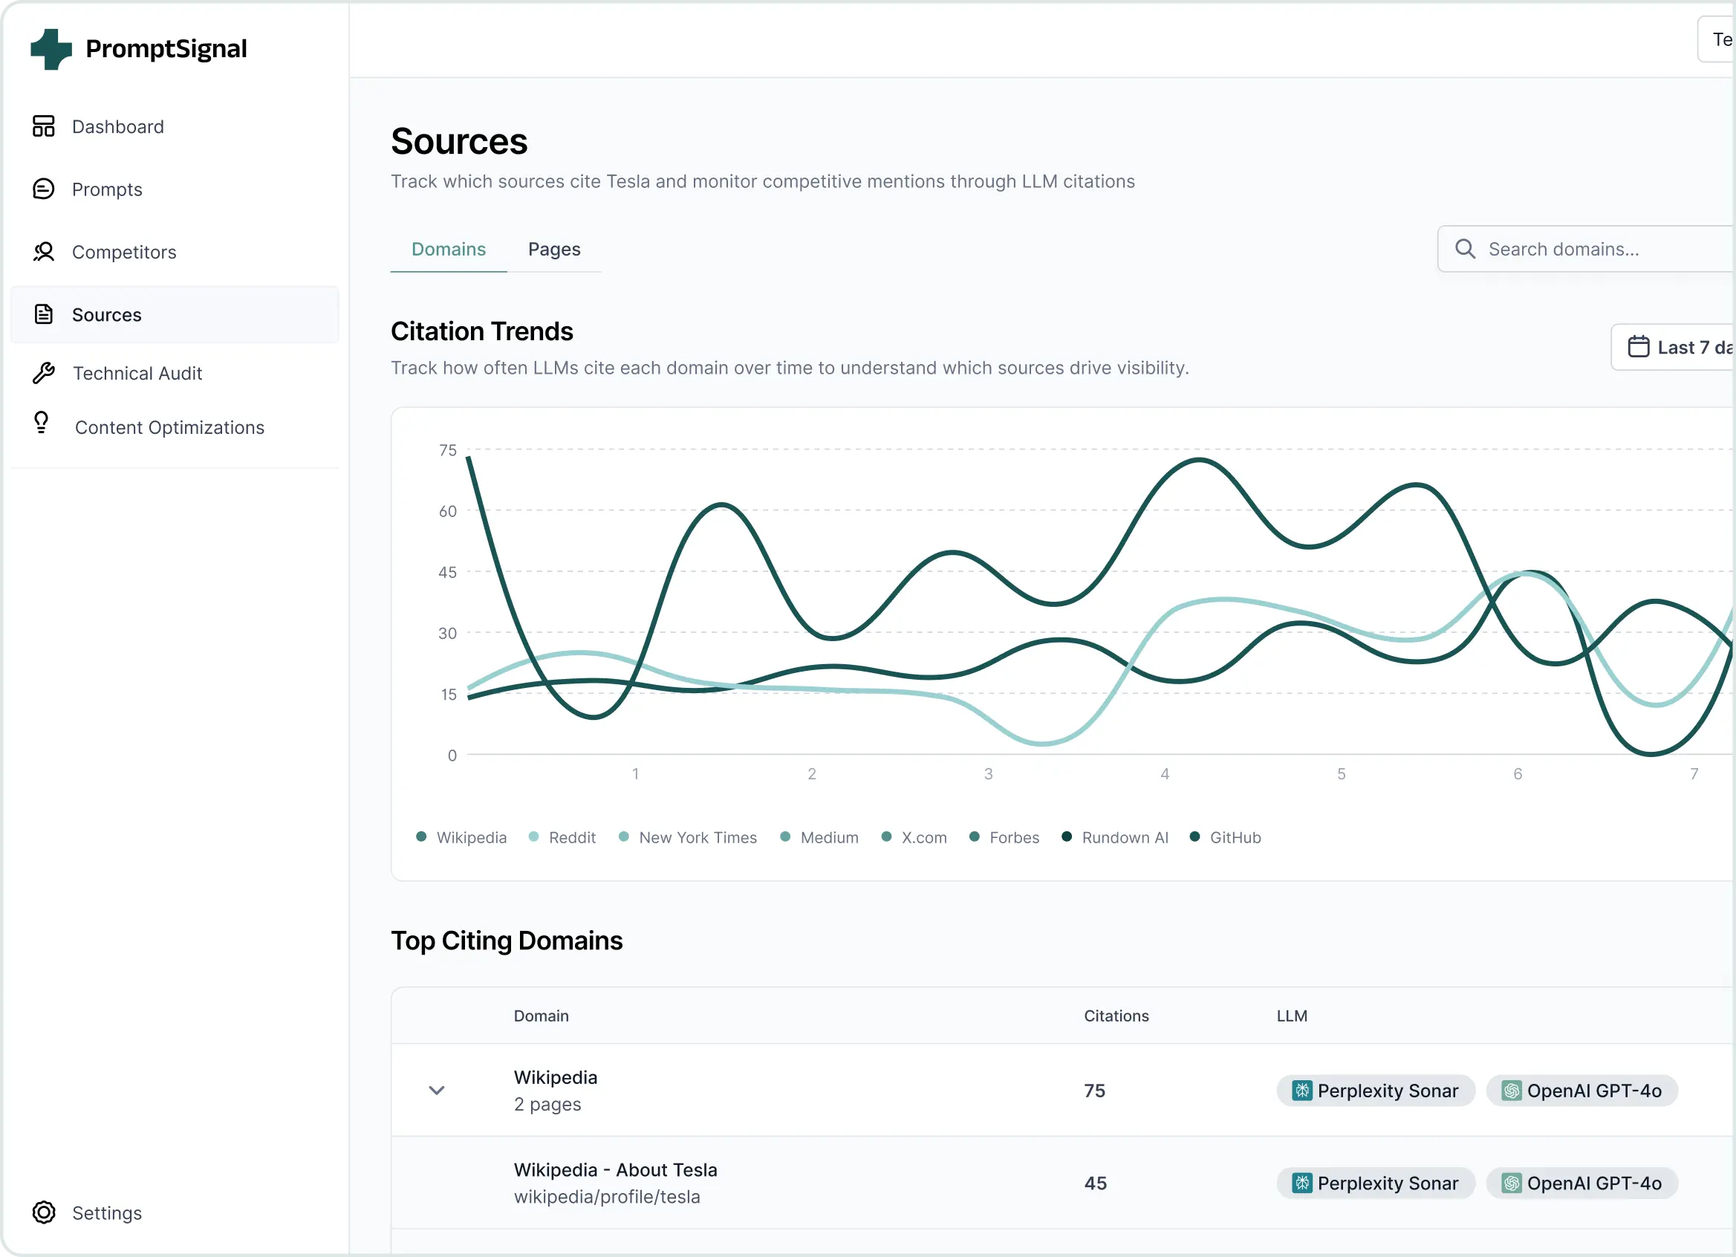The height and width of the screenshot is (1257, 1736).
Task: Click the search magnifier icon
Action: coord(1464,249)
